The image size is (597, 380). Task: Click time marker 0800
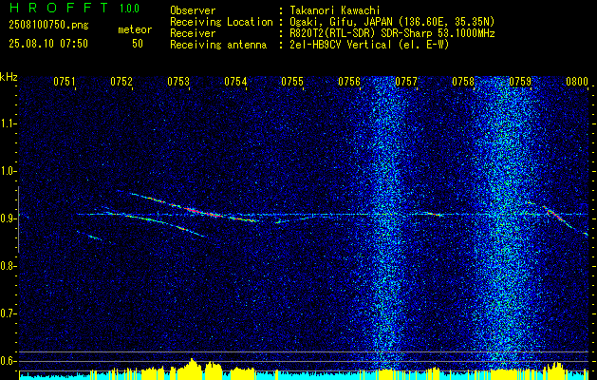577,82
